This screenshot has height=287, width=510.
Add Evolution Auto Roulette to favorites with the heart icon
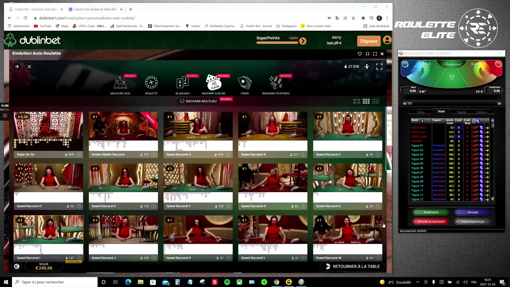point(360,54)
